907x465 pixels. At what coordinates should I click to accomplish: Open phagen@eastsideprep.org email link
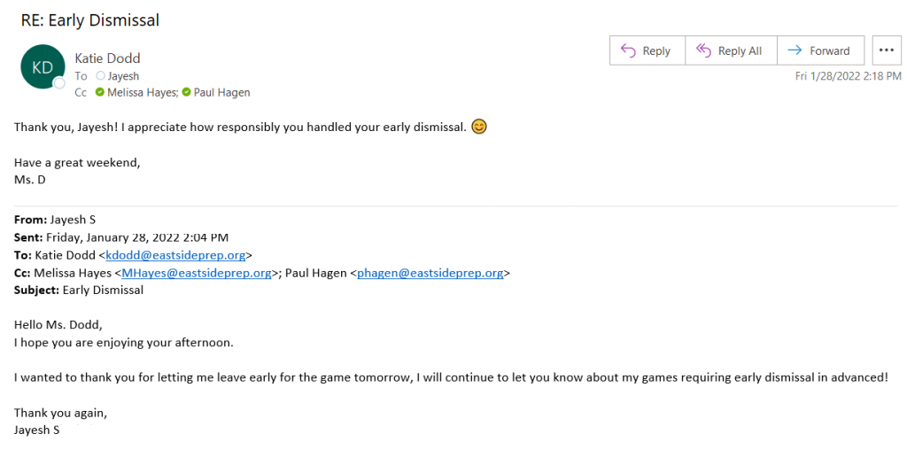pos(430,273)
